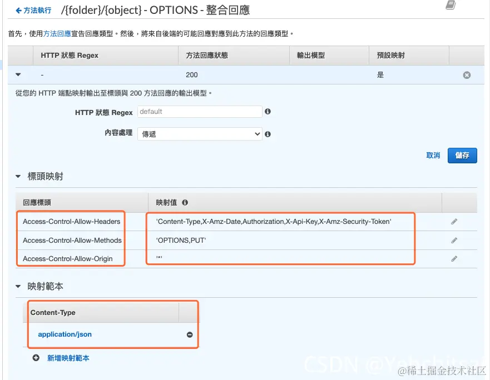Open the 內容處理 dropdown showing 傳遞
This screenshot has width=490, height=380.
[200, 134]
